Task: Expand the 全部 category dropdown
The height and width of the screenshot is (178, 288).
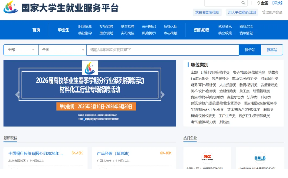Action: [21, 50]
